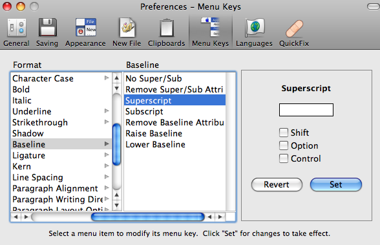Expand the Kern submenu arrow
This screenshot has width=380, height=245.
(107, 165)
